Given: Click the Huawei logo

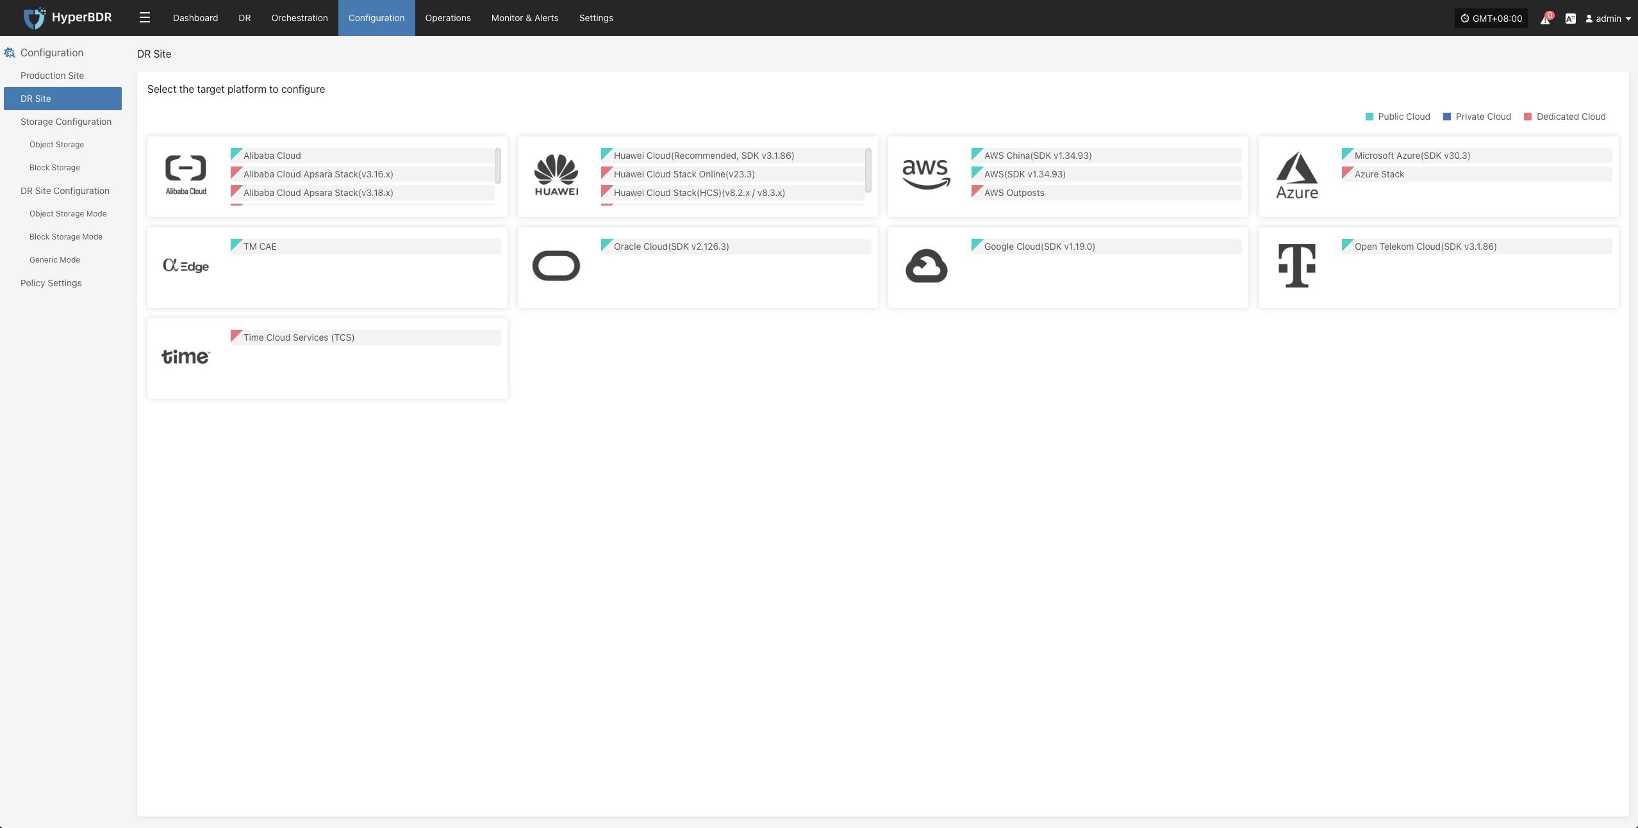Looking at the screenshot, I should point(556,175).
